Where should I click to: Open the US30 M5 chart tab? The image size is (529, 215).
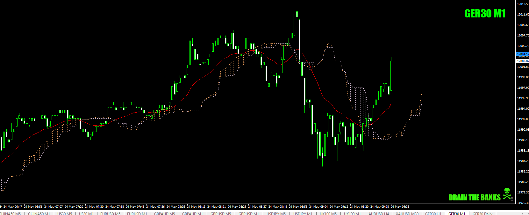pos(65,213)
